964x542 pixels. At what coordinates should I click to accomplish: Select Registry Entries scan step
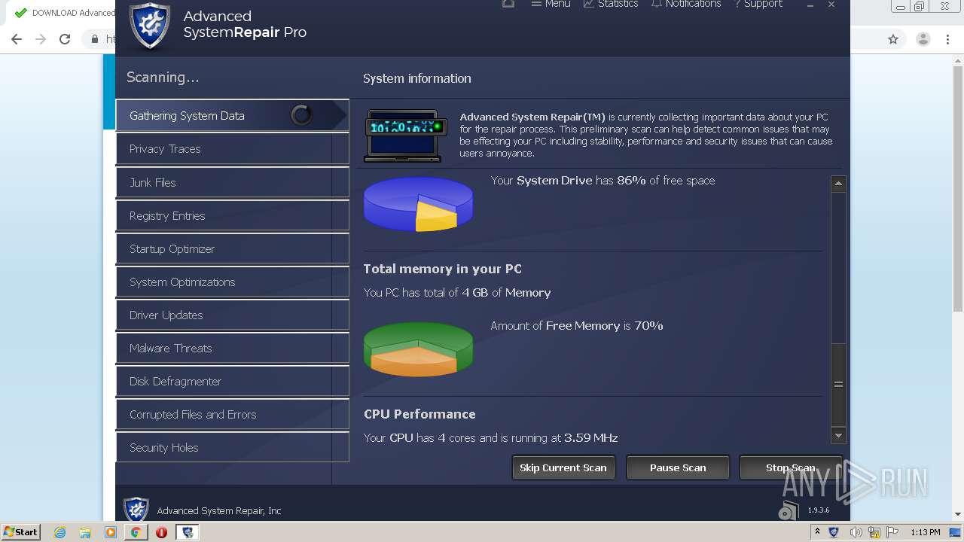232,215
